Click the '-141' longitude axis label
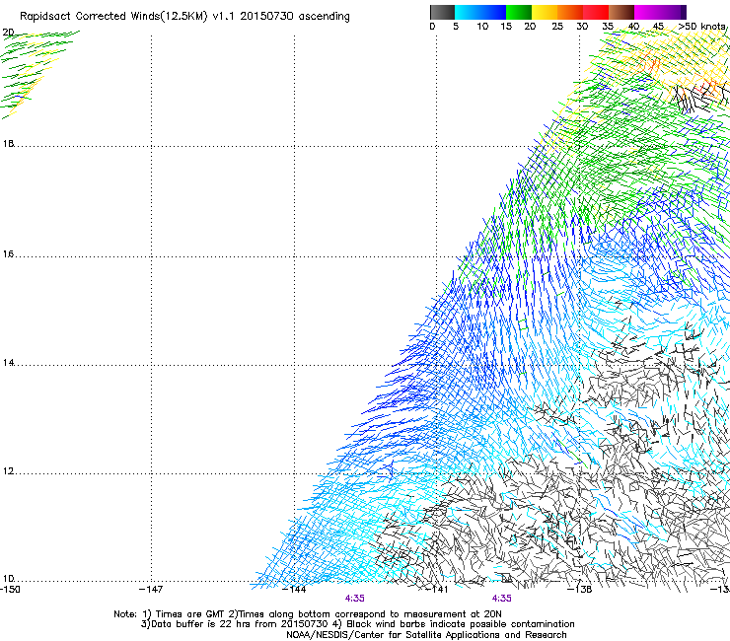This screenshot has width=730, height=641. pos(437,590)
